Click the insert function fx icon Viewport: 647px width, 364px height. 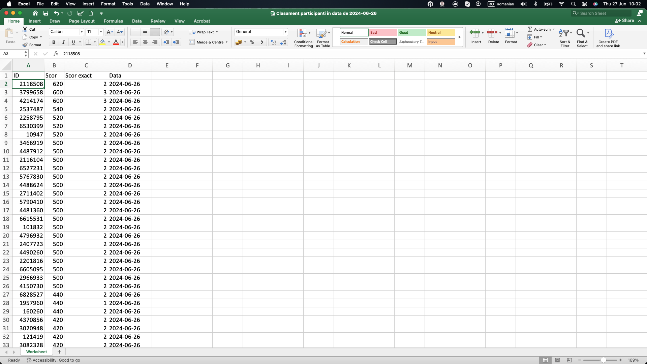[56, 54]
